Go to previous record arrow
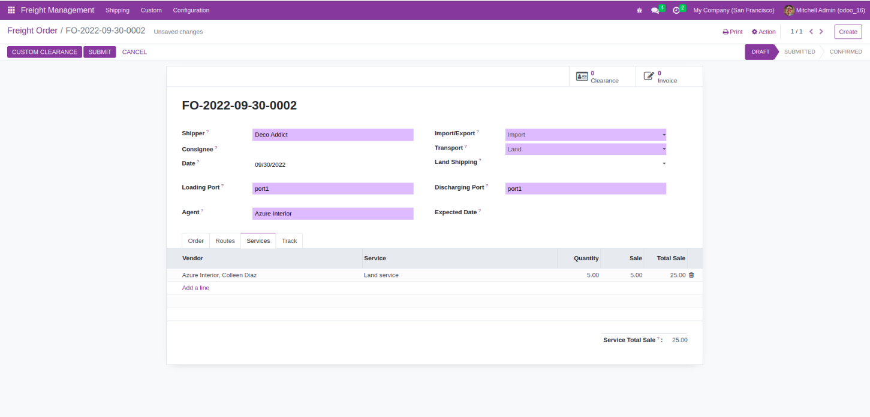The width and height of the screenshot is (870, 417). (811, 32)
